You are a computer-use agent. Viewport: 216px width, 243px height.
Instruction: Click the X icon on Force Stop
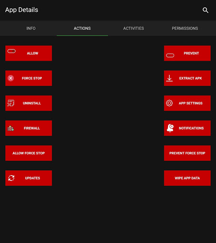click(x=10, y=78)
